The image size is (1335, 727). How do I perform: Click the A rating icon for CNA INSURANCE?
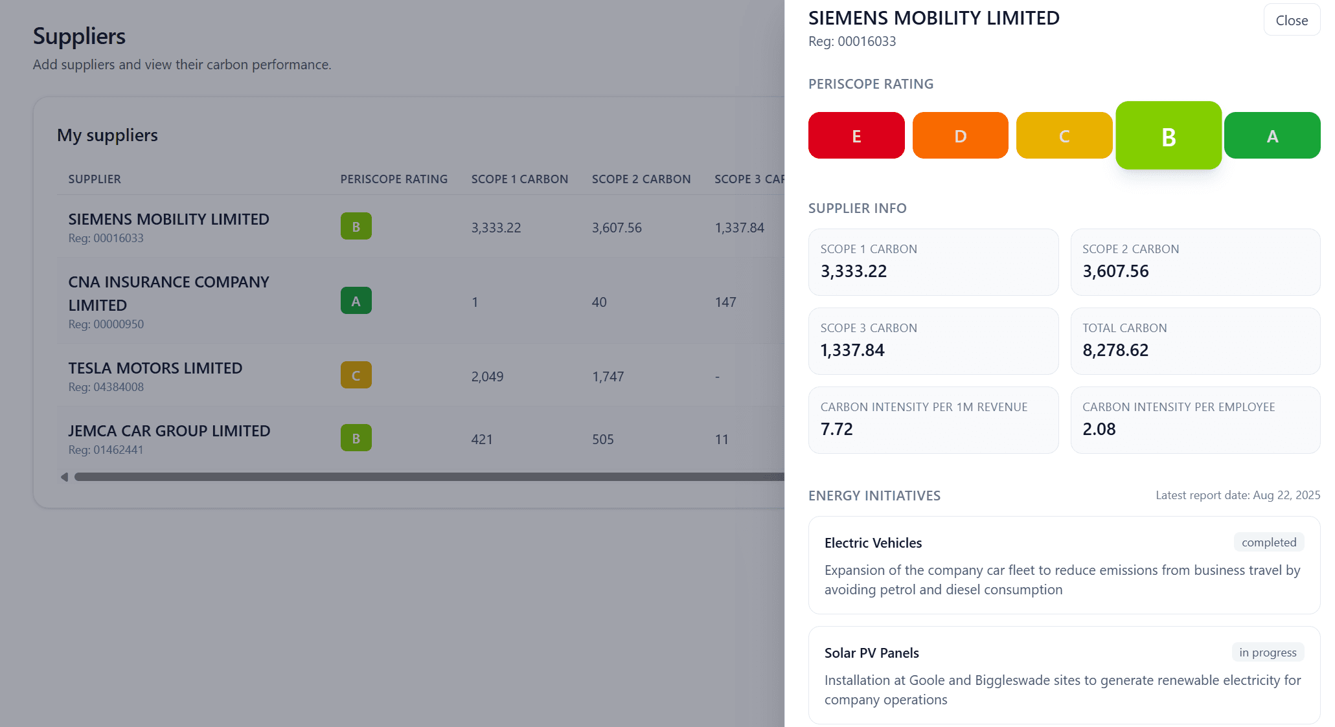point(356,300)
